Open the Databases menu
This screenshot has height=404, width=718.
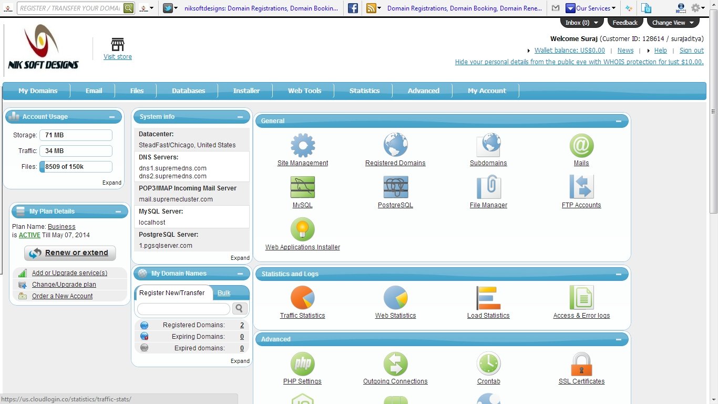188,90
